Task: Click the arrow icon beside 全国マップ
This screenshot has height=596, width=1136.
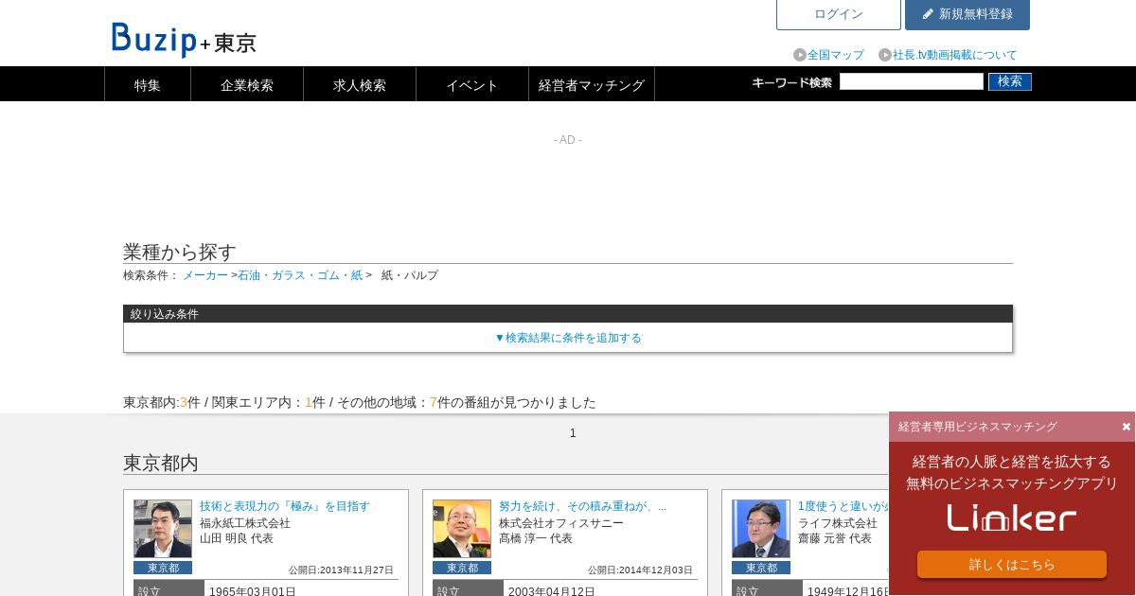Action: pyautogui.click(x=800, y=55)
